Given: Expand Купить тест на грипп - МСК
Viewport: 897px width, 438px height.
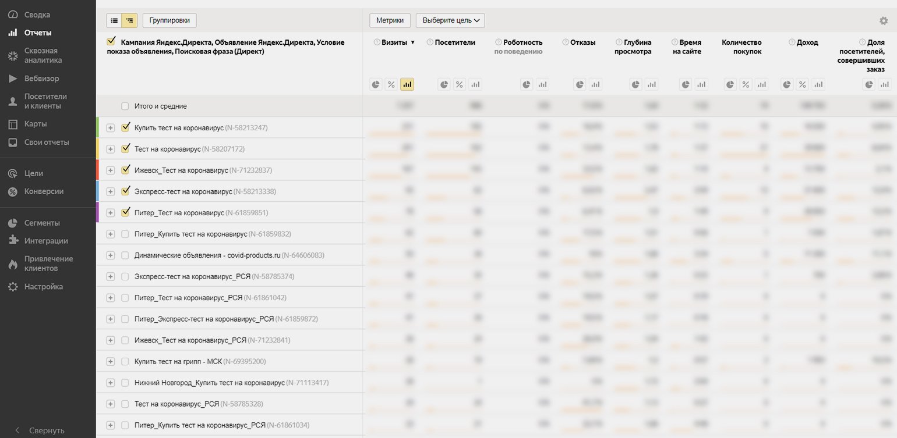Looking at the screenshot, I should tap(110, 362).
